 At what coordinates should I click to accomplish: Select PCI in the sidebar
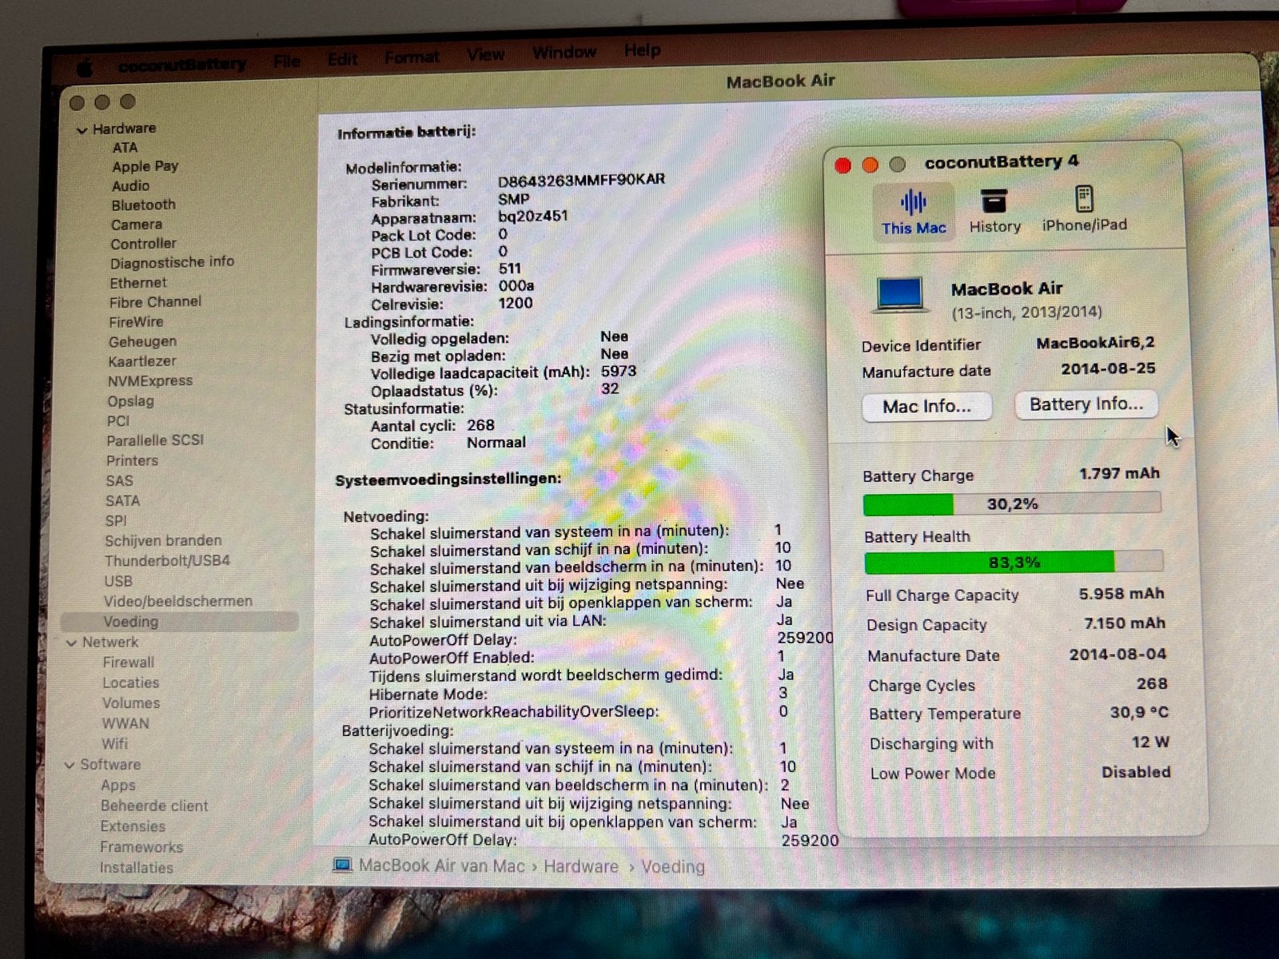118,421
